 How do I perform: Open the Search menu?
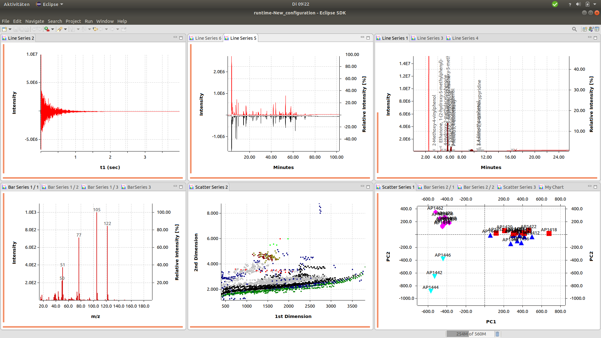tap(55, 21)
